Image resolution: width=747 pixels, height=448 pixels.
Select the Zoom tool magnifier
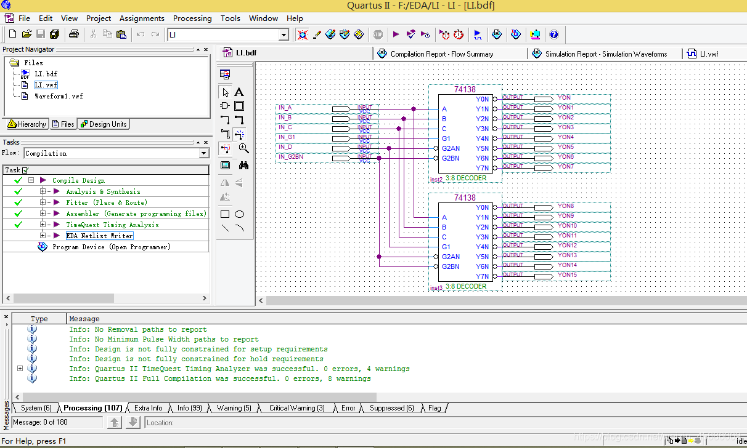pos(243,148)
